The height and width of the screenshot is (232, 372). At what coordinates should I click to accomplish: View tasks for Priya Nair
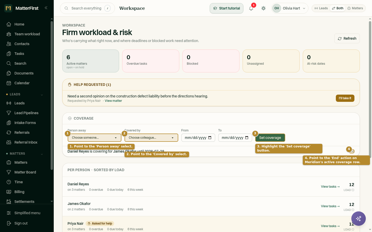(330, 226)
